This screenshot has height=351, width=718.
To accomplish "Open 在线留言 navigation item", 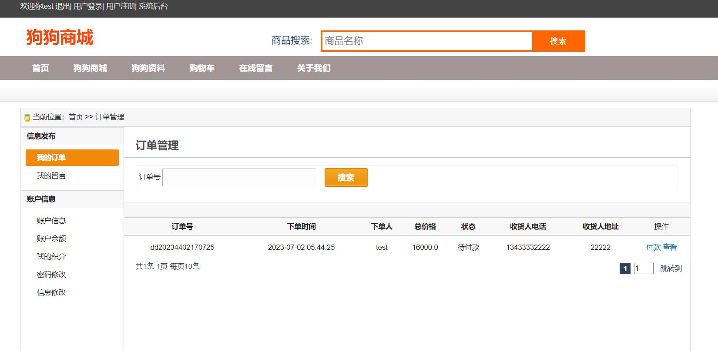I will tap(256, 68).
